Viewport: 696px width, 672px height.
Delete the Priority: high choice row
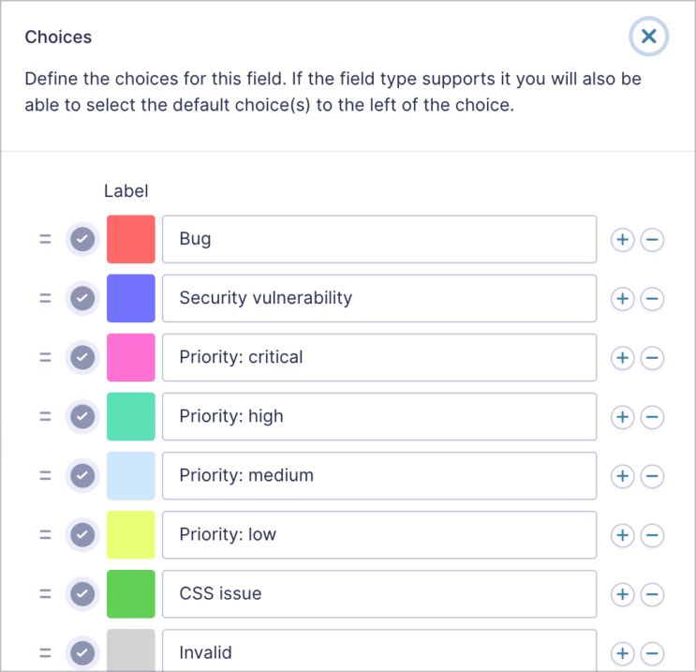click(652, 417)
